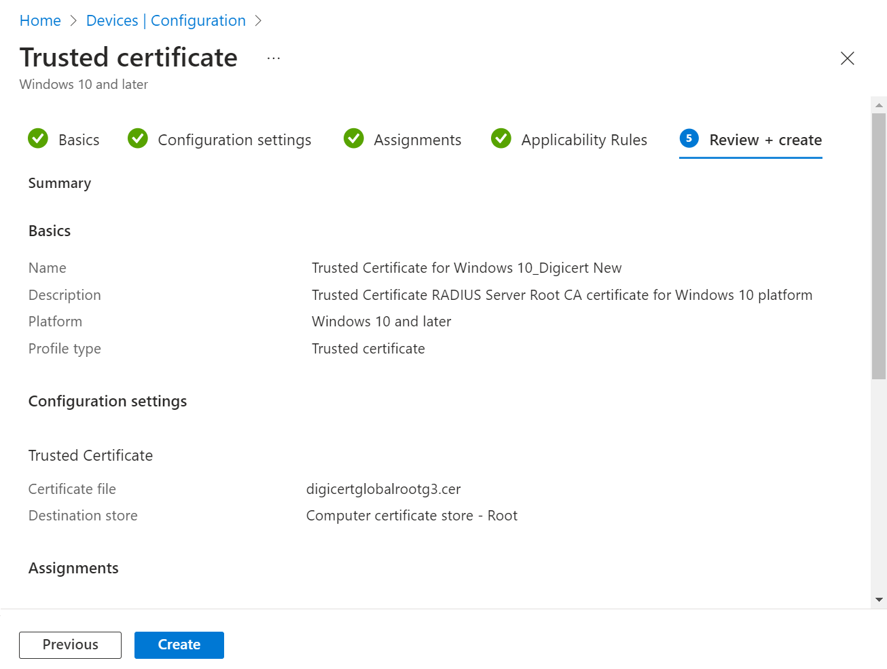Open the ellipsis more options menu
The height and width of the screenshot is (669, 887).
click(274, 58)
